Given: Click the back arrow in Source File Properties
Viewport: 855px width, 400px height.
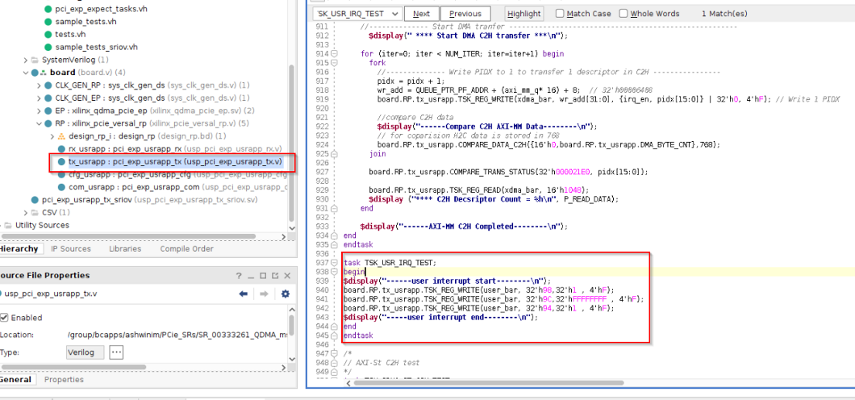Looking at the screenshot, I should point(244,294).
